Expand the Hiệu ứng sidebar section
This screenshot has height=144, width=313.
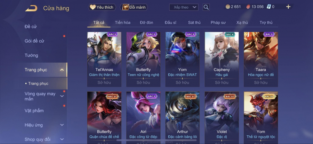[x=62, y=125]
